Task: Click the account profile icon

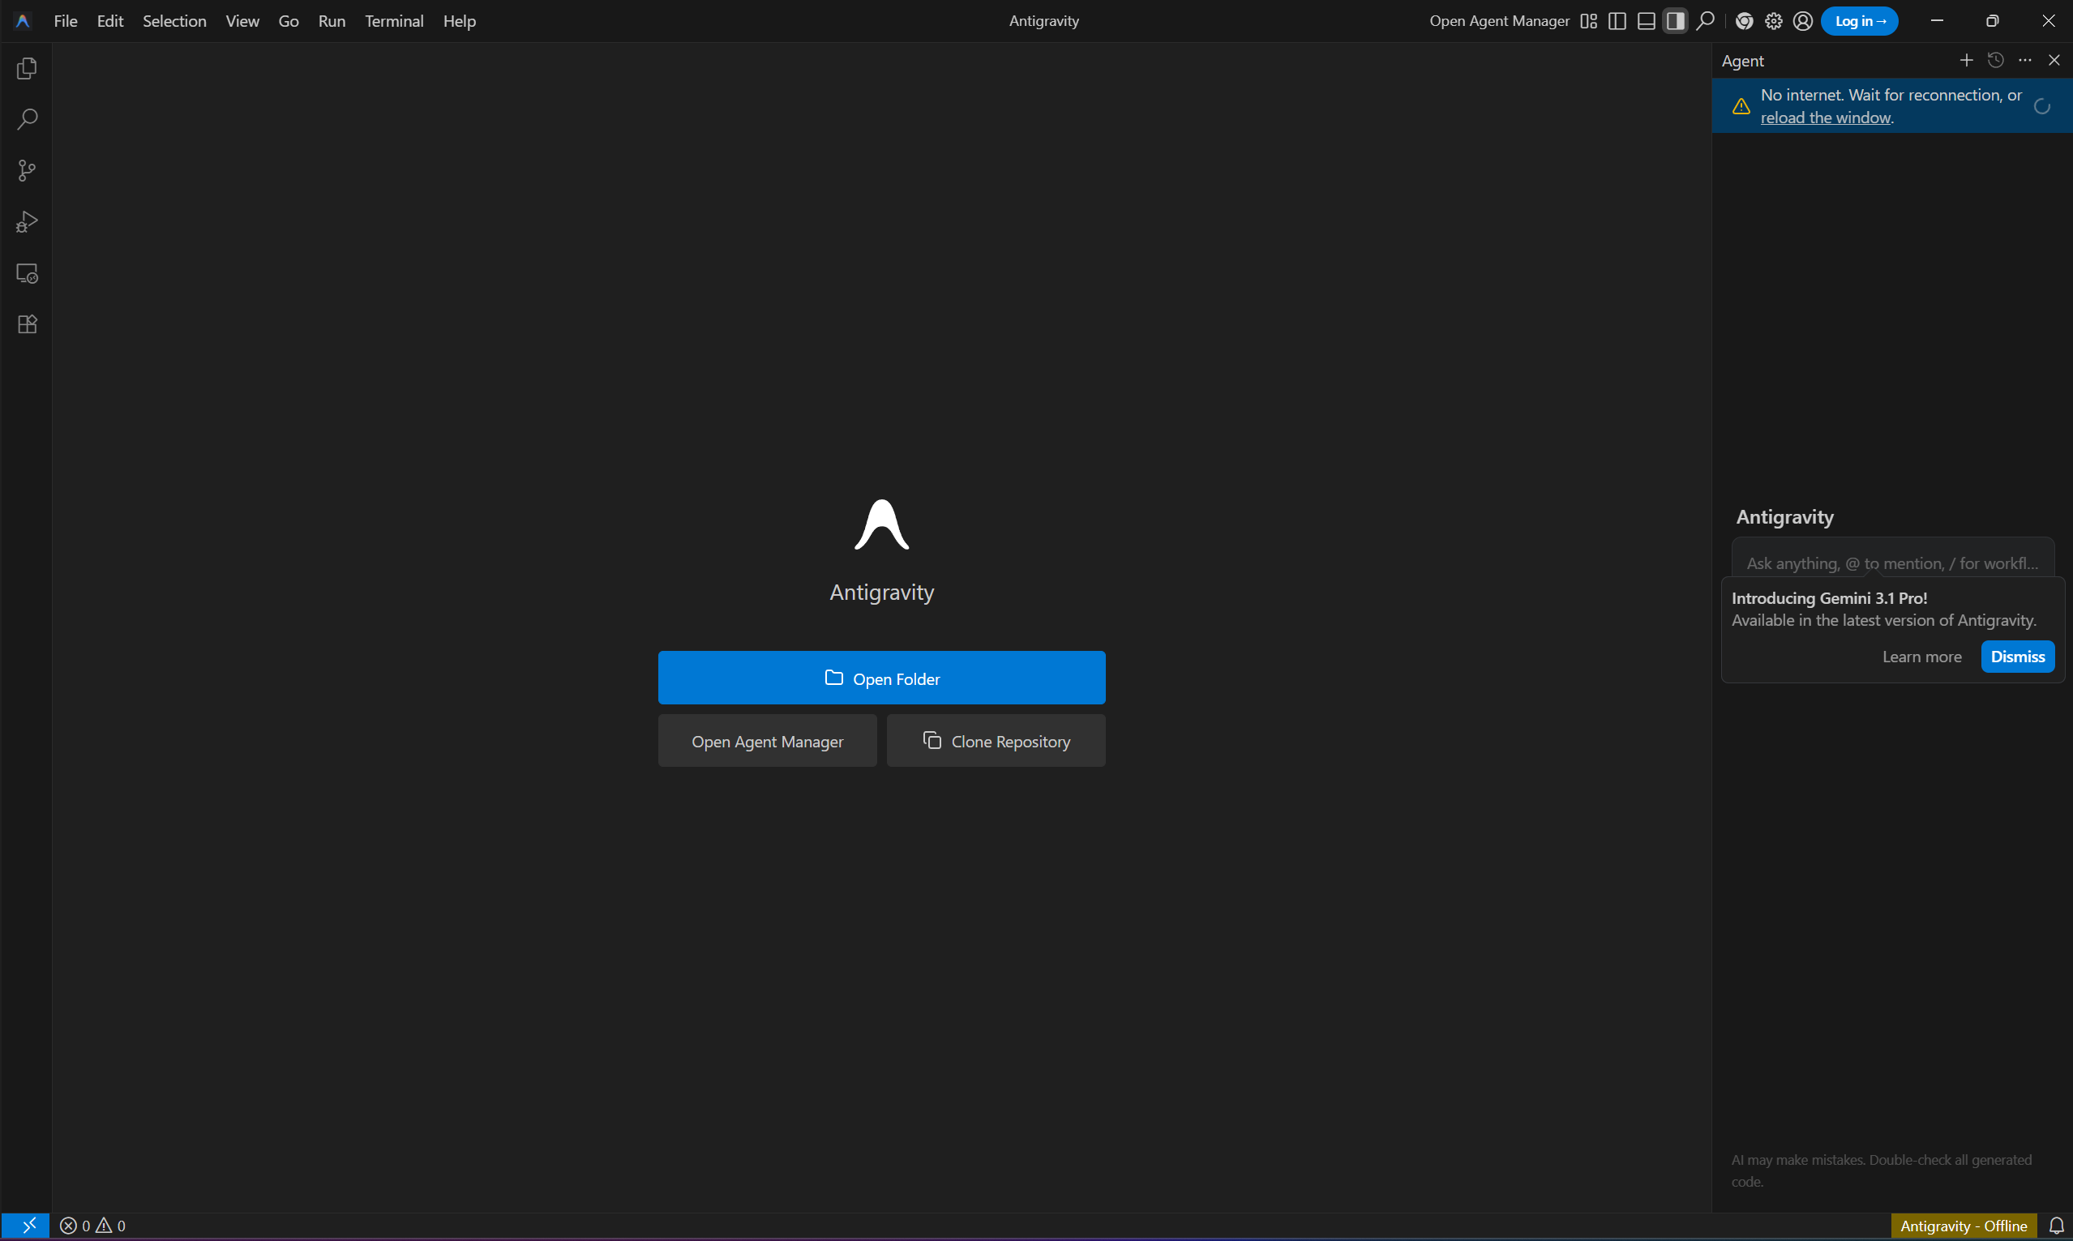Action: [x=1803, y=21]
